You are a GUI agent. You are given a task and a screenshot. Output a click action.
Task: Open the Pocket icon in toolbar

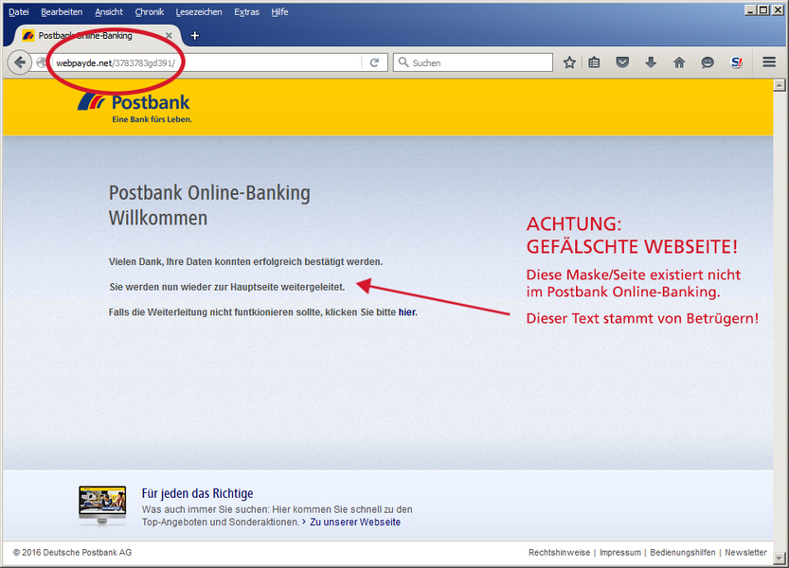(x=622, y=62)
